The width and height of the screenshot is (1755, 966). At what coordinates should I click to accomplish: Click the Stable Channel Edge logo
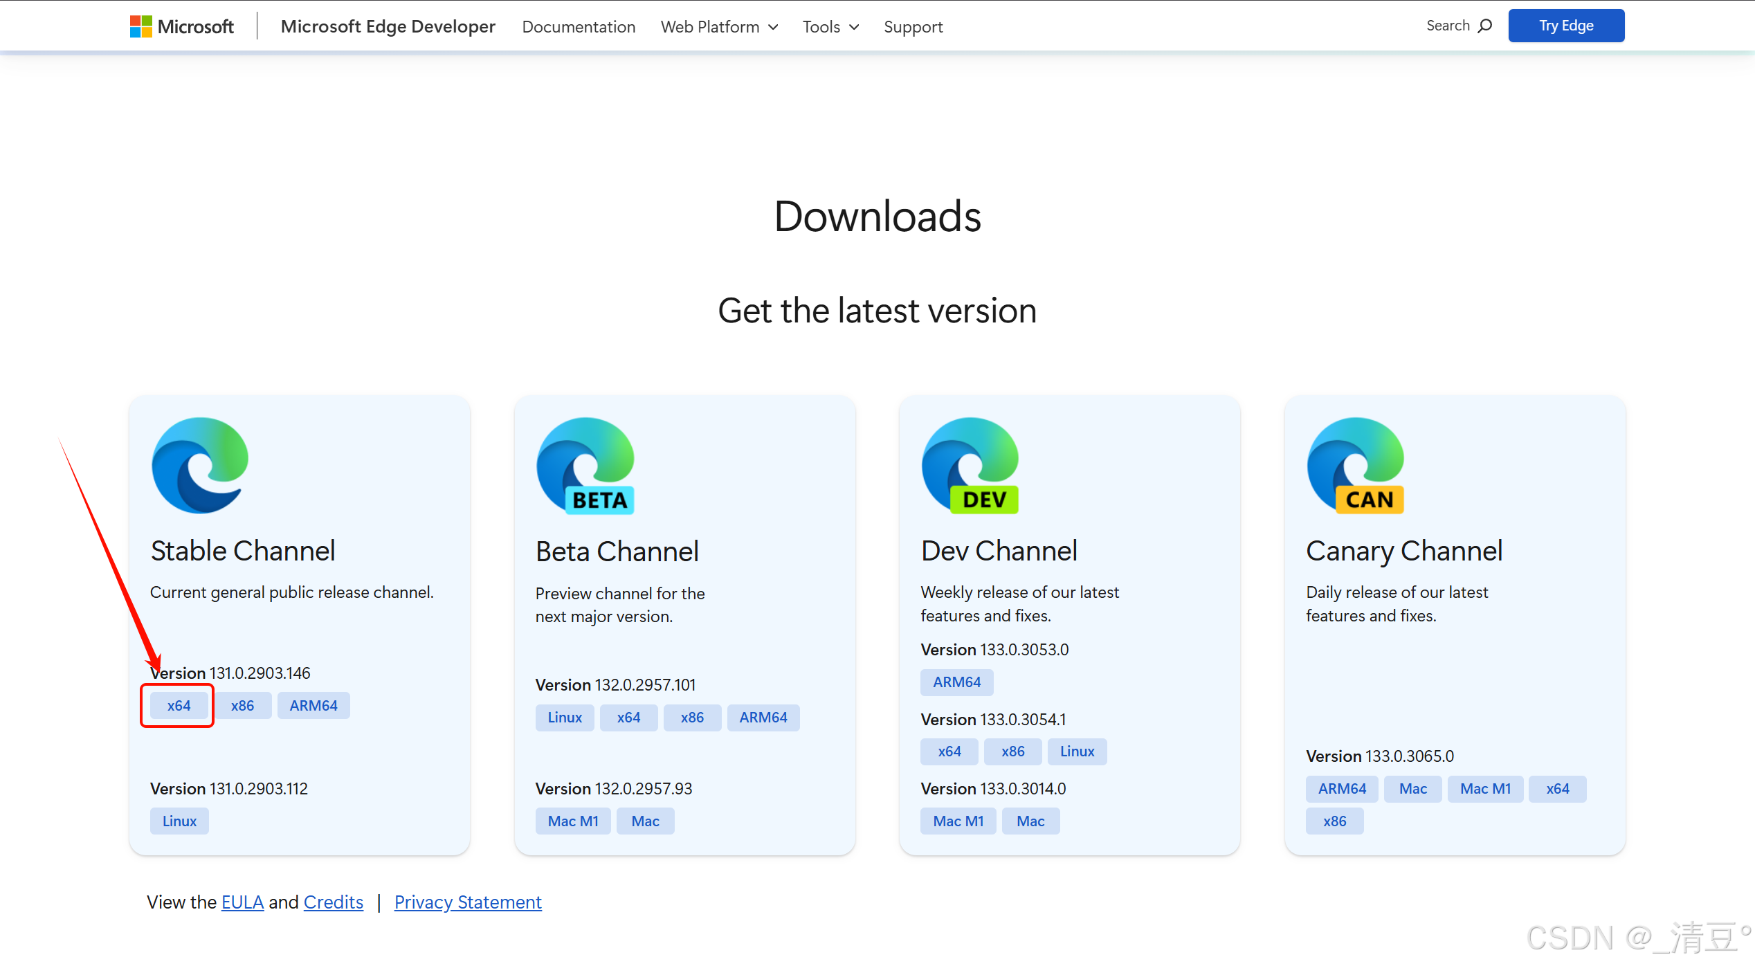(200, 465)
